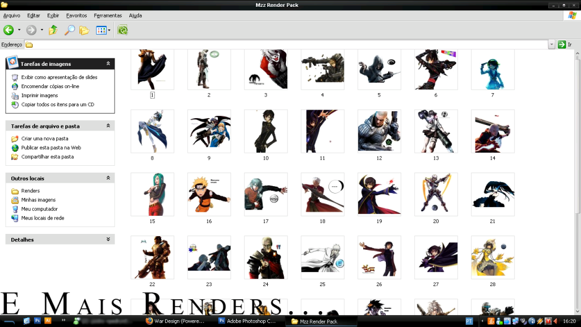
Task: Click the file name label 24
Action: (266, 284)
